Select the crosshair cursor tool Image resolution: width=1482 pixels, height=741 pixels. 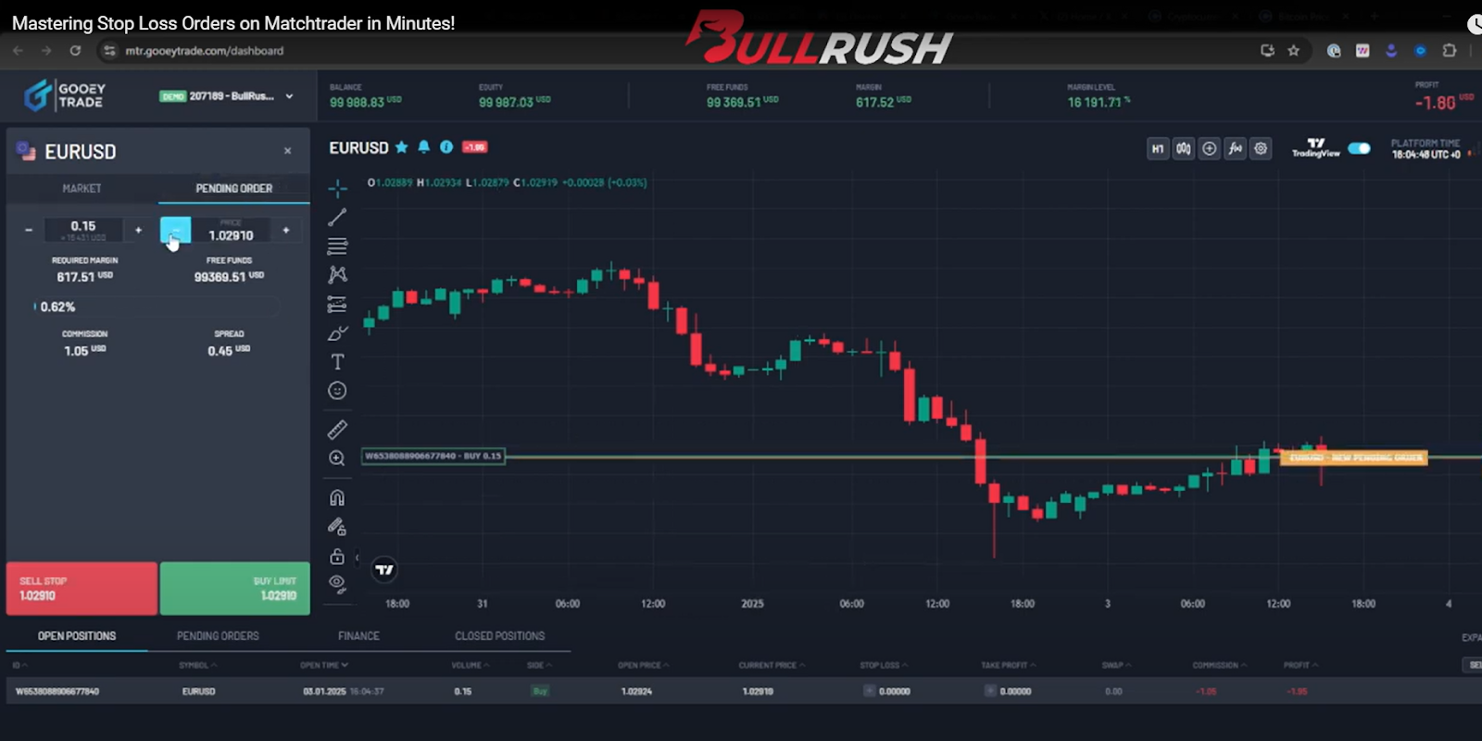(337, 189)
